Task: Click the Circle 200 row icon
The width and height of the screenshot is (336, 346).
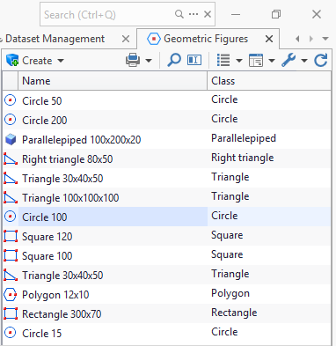Action: (x=11, y=120)
